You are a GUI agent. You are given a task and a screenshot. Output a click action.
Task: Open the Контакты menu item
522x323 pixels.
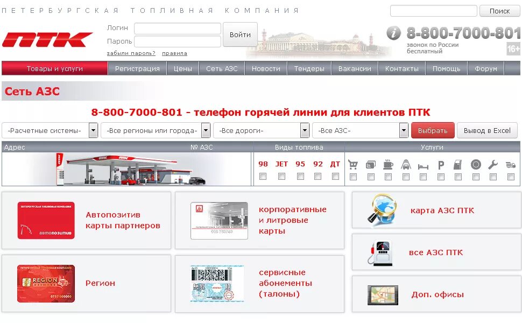tap(402, 68)
